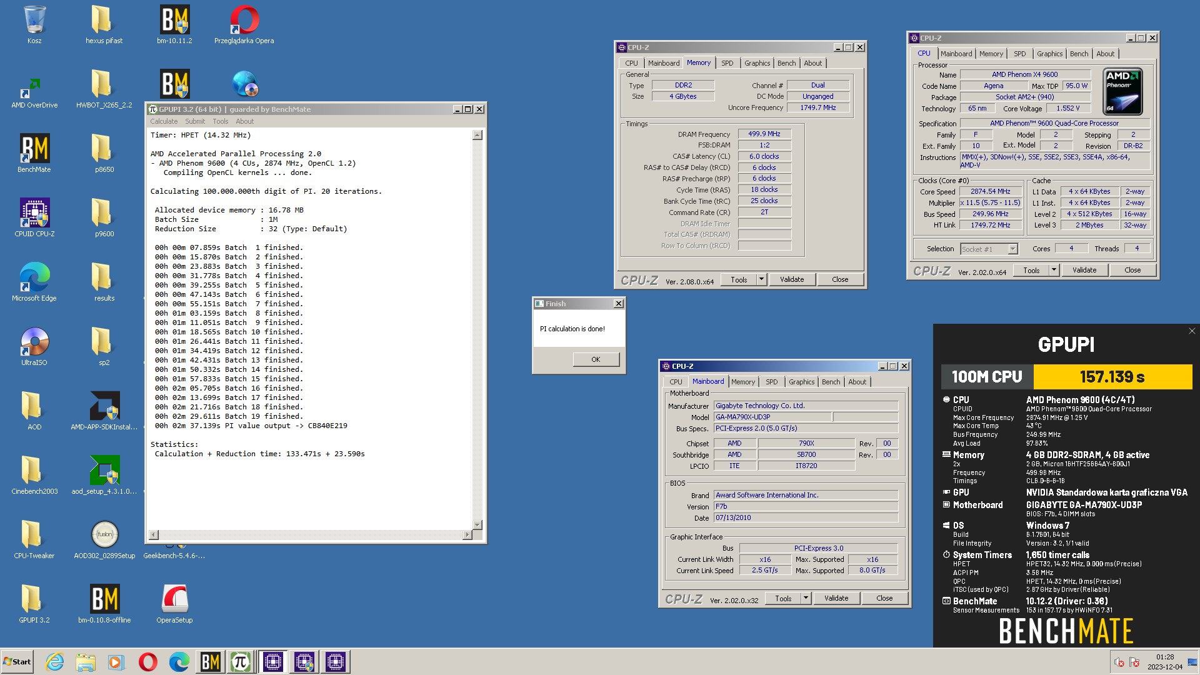Run aod_setup_4.3.1.0 installer

(104, 476)
